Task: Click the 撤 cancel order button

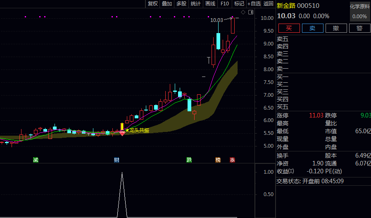Action: (x=336, y=28)
